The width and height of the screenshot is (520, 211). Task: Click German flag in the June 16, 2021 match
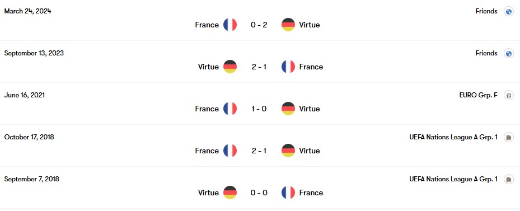[288, 109]
